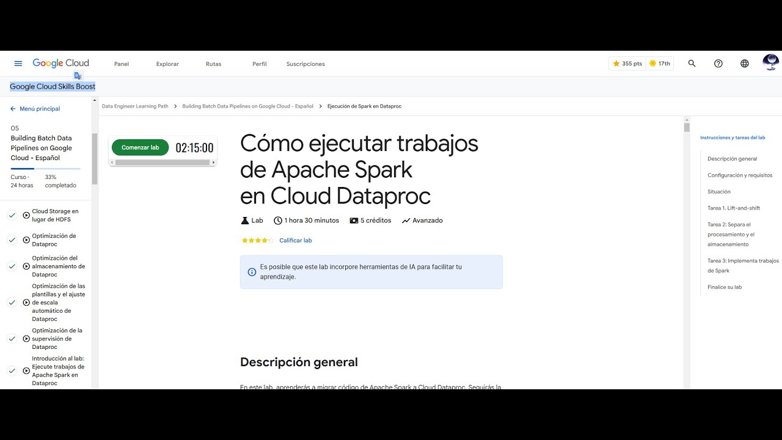Open the Perfil tab

(260, 64)
